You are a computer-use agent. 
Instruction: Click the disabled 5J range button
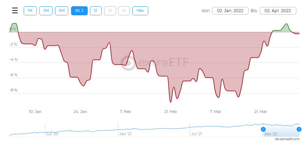click(x=124, y=11)
